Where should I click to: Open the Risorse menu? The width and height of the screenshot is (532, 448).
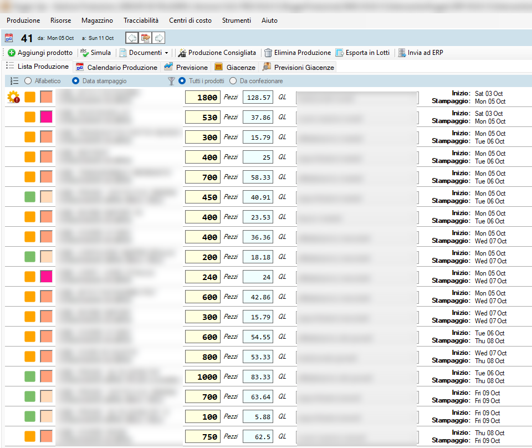click(x=61, y=21)
